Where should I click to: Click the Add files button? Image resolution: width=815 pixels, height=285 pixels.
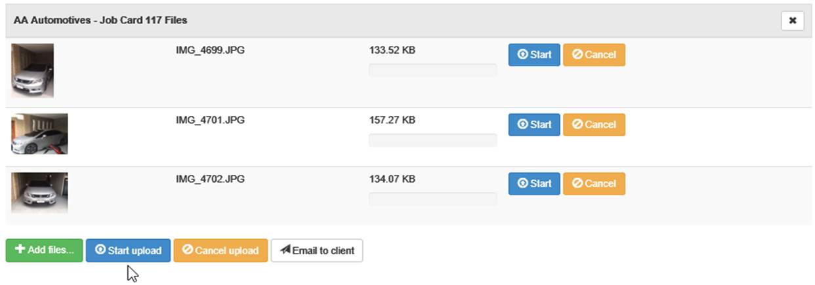pyautogui.click(x=45, y=250)
